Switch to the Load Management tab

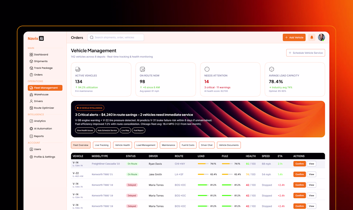146,145
